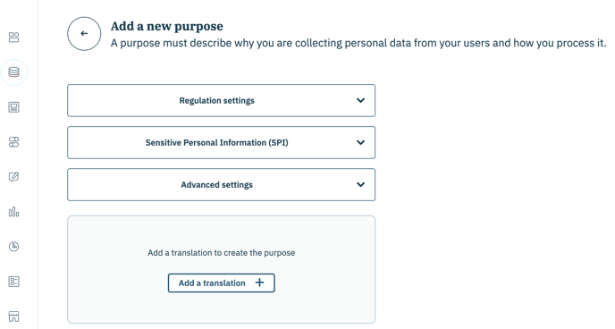Viewport: 615px width, 329px height.
Task: Click the Add a translation button
Action: tap(221, 283)
